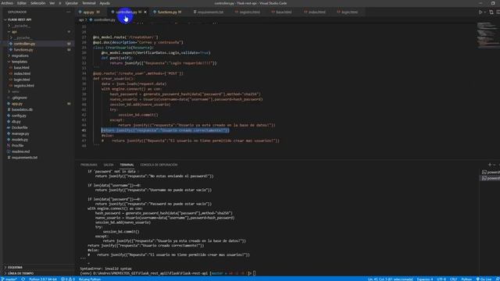Open the Ayuda menu
The height and width of the screenshot is (281, 500).
(105, 3)
